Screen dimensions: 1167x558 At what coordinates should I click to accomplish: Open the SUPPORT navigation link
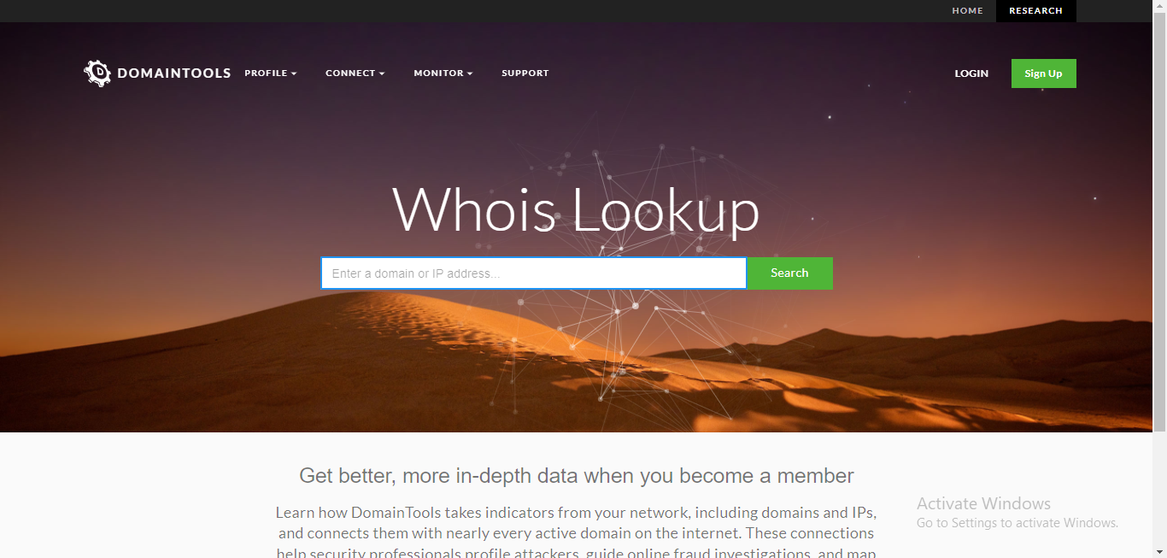[525, 73]
